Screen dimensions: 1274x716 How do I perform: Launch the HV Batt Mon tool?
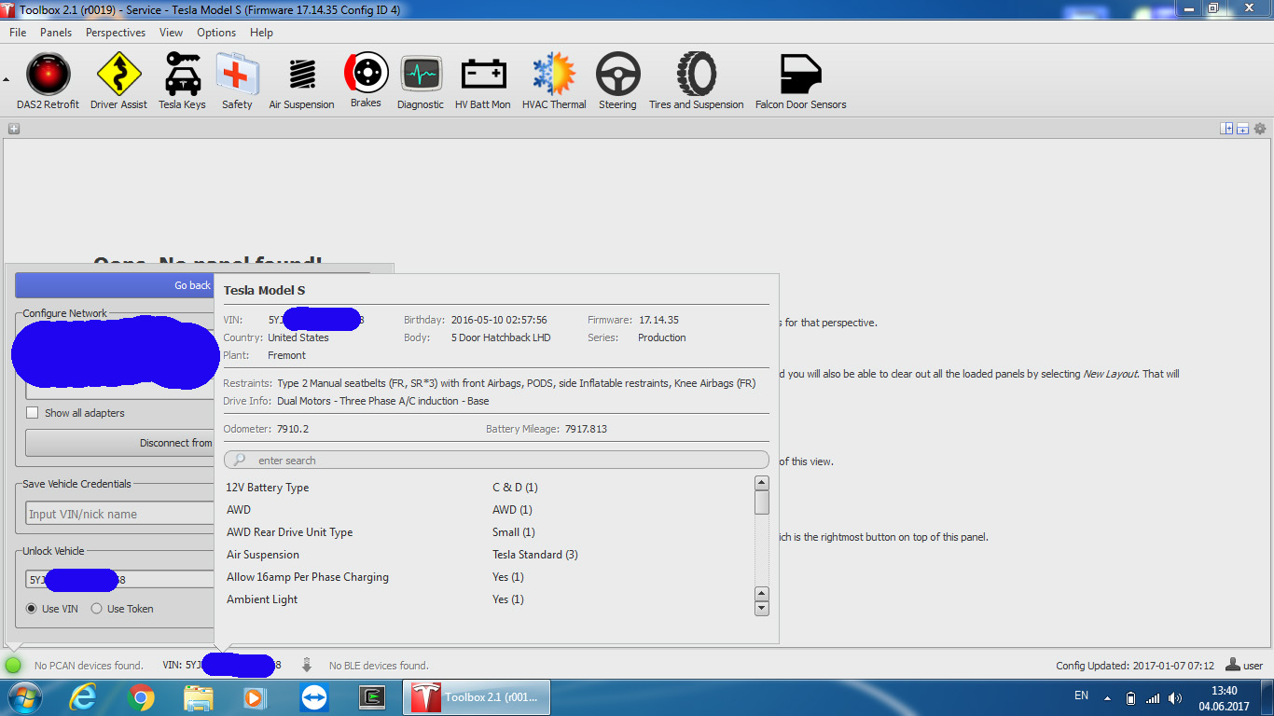point(483,82)
